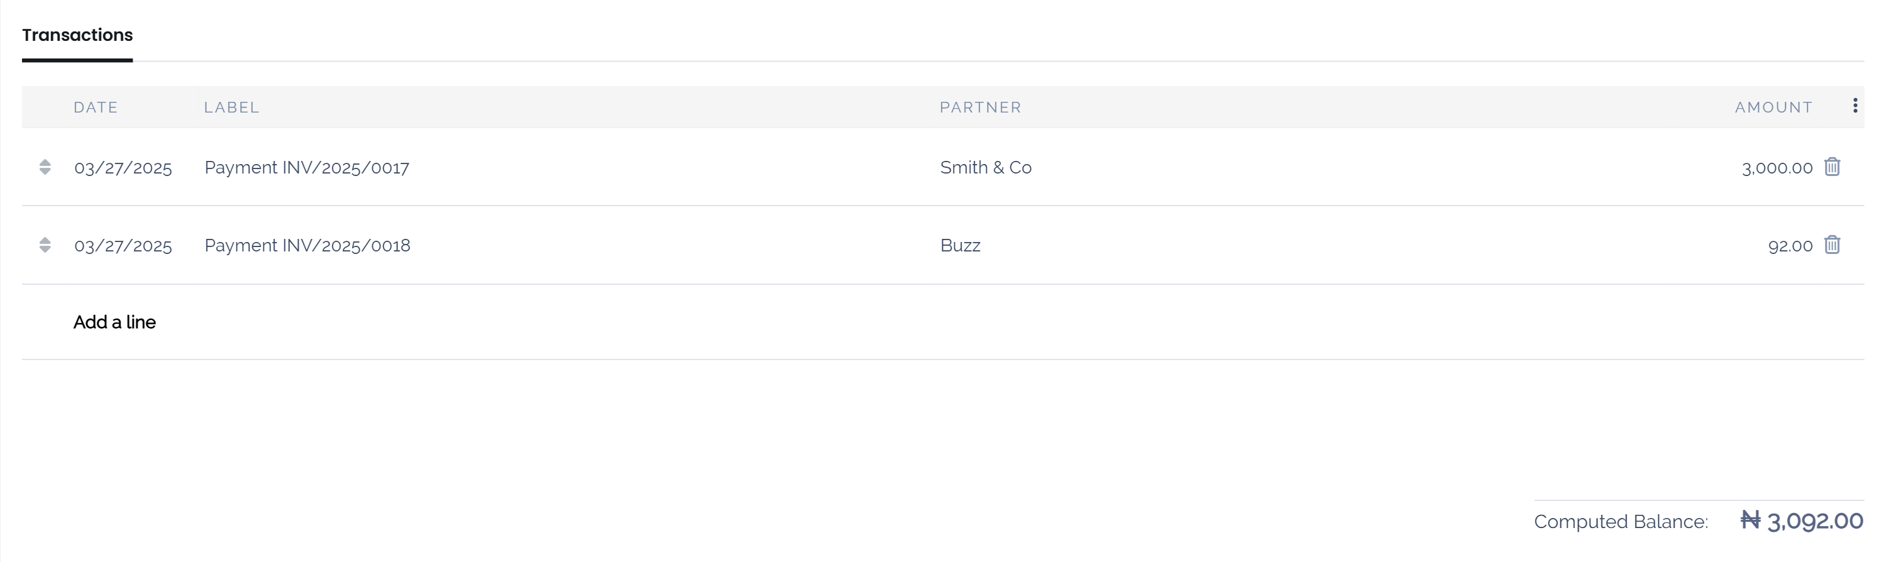Edit the Payment INV/2025/0017 label
This screenshot has height=562, width=1886.
pyautogui.click(x=307, y=168)
